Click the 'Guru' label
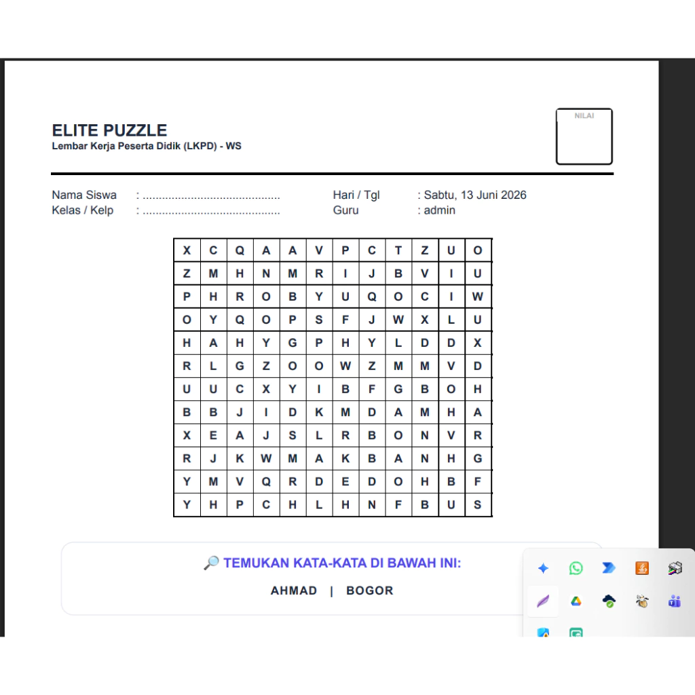695x695 pixels. point(345,210)
